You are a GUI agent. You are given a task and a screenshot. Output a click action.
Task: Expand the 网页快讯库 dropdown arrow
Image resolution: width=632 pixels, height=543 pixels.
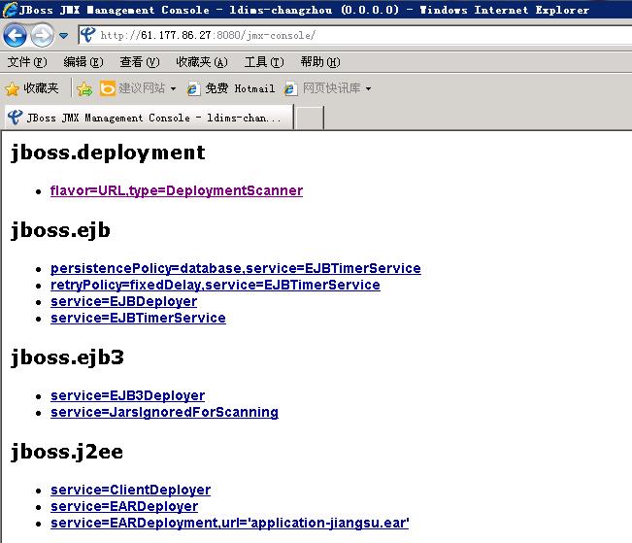[368, 88]
